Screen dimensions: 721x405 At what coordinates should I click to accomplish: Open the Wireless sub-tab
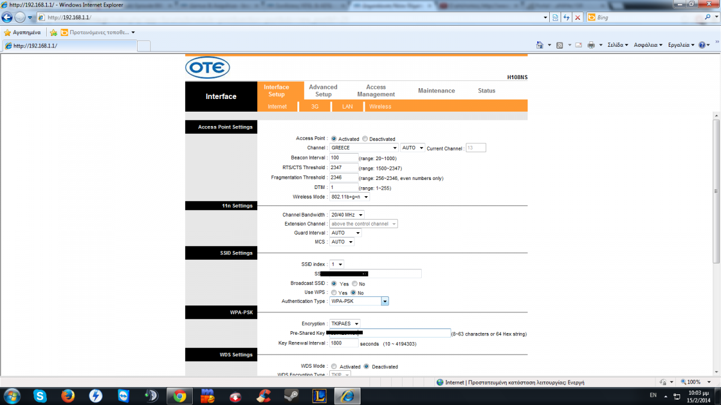pyautogui.click(x=380, y=107)
